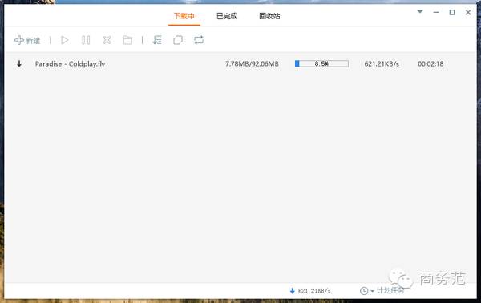
Task: Pause download with the pause icon
Action: [86, 40]
